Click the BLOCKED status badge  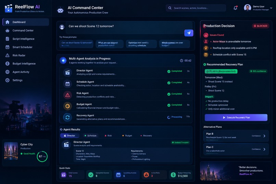click(261, 26)
